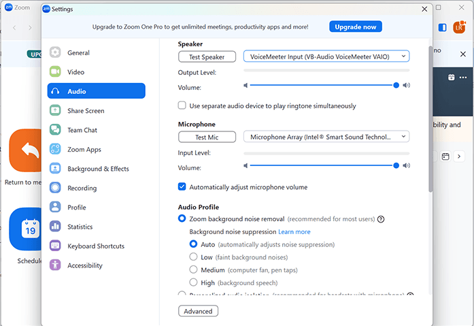474x326 pixels.
Task: Select the Zoom Apps sidebar icon
Action: pos(55,150)
